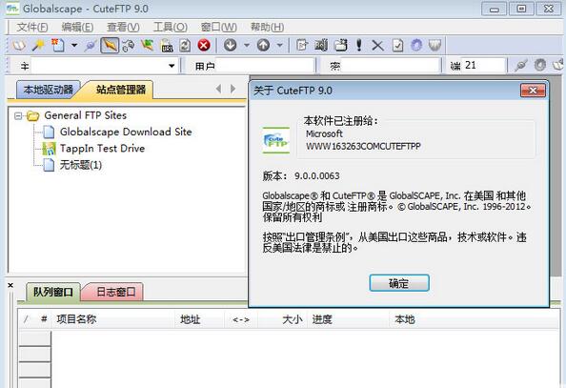Image resolution: width=566 pixels, height=388 pixels.
Task: Click the gray round icon after port field
Action: (x=540, y=66)
